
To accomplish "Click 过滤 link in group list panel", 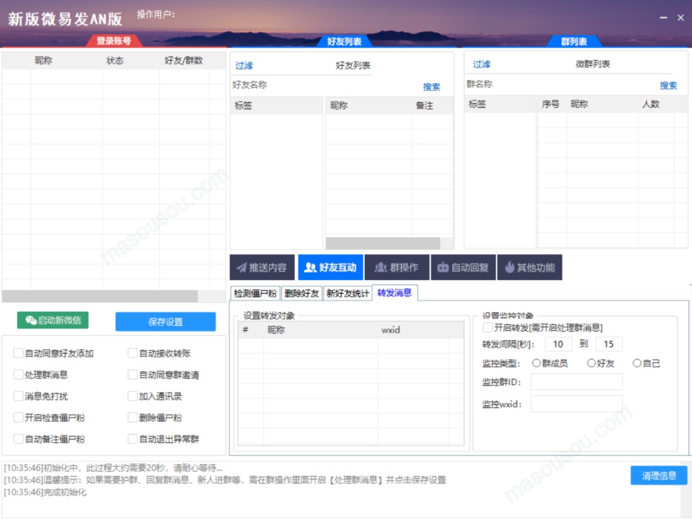I will coord(482,64).
